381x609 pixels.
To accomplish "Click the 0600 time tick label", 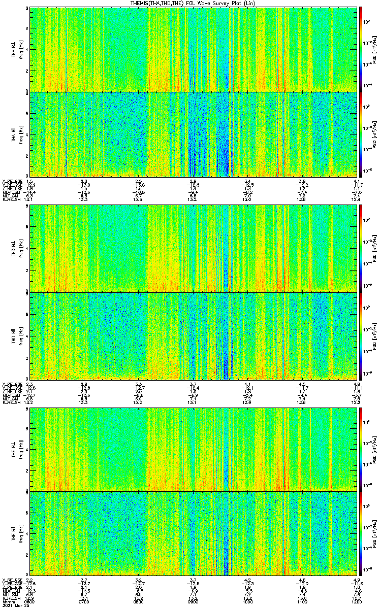I will click(x=30, y=602).
